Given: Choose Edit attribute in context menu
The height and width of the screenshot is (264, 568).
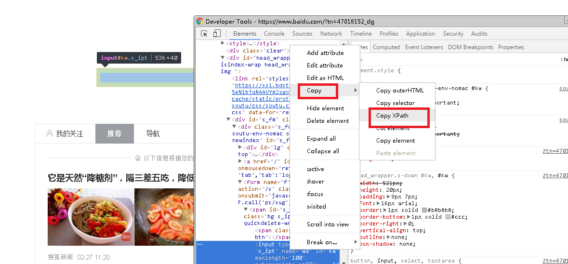Looking at the screenshot, I should coord(325,66).
